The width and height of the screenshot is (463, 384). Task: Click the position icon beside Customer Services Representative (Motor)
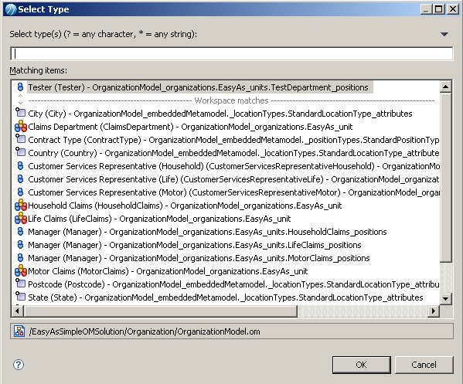tap(20, 192)
